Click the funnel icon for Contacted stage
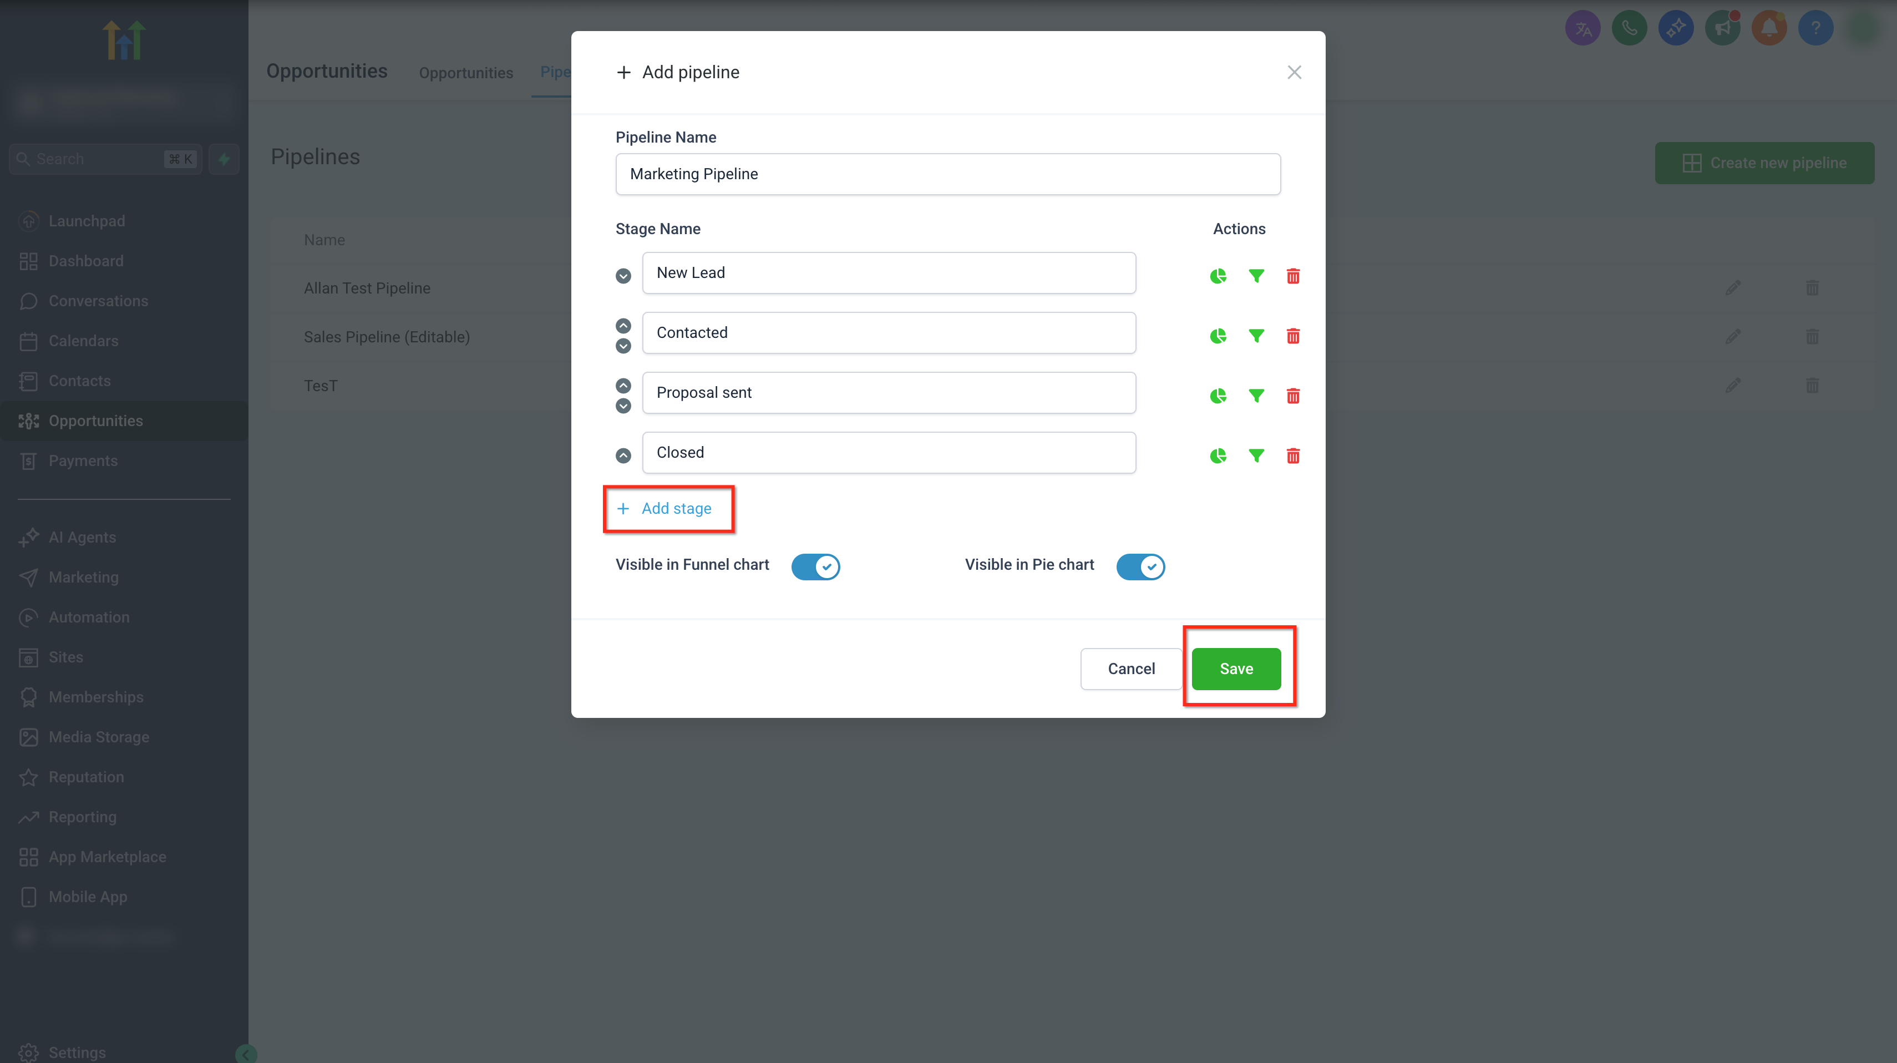Image resolution: width=1897 pixels, height=1063 pixels. click(x=1256, y=336)
